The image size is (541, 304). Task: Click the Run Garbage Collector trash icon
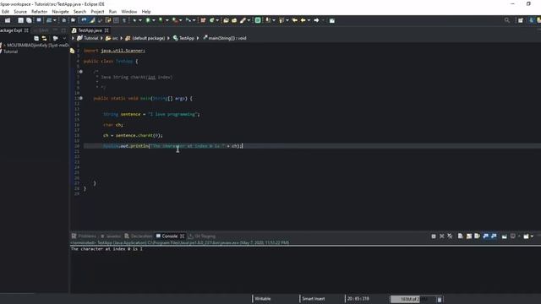point(440,299)
